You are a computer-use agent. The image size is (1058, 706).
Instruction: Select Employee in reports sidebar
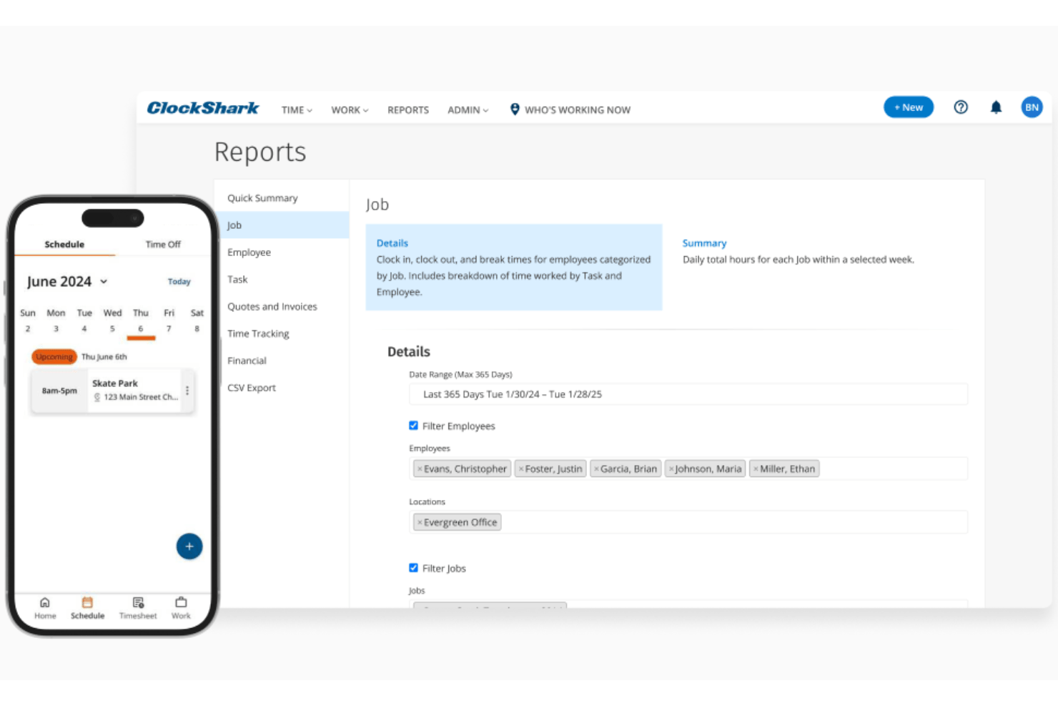(249, 253)
